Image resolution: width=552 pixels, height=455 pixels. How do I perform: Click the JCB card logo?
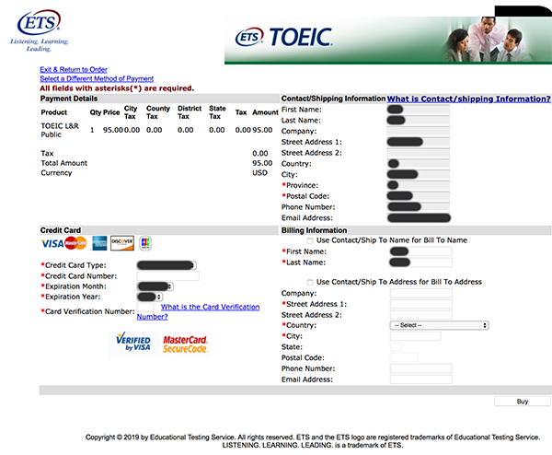pyautogui.click(x=145, y=243)
